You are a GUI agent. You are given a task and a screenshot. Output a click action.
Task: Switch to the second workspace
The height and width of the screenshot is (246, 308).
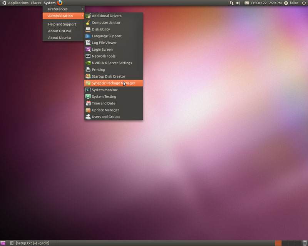[285, 243]
